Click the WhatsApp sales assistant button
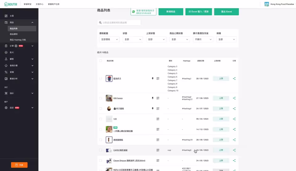Screen dimensions: 296x171 pyautogui.click(x=143, y=11)
